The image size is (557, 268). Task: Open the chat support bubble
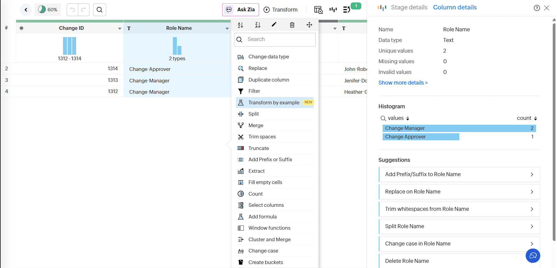tap(533, 256)
